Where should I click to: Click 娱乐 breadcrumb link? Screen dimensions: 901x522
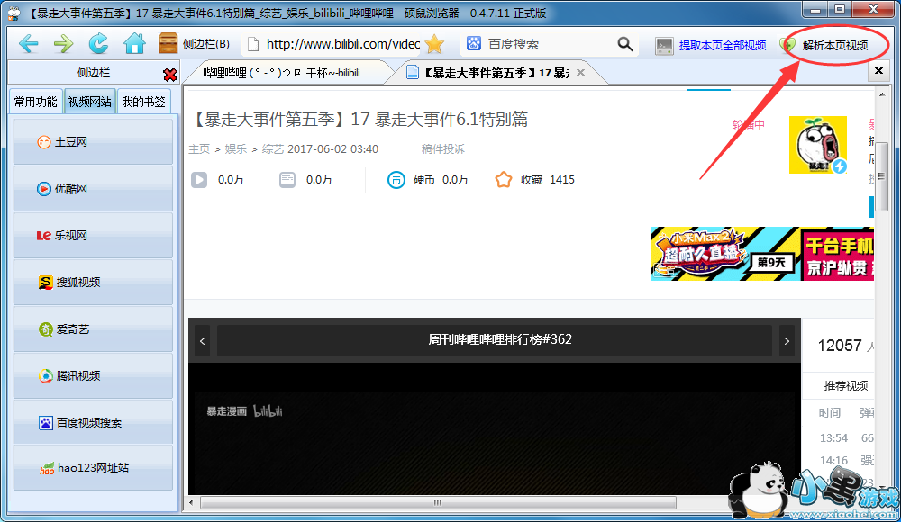point(235,149)
